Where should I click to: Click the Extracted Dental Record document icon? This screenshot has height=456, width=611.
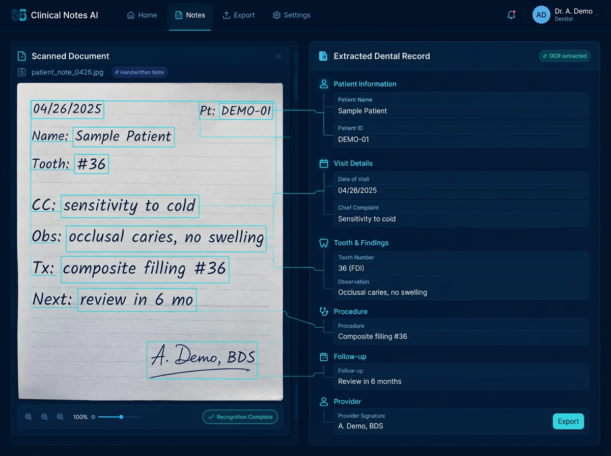click(x=323, y=56)
